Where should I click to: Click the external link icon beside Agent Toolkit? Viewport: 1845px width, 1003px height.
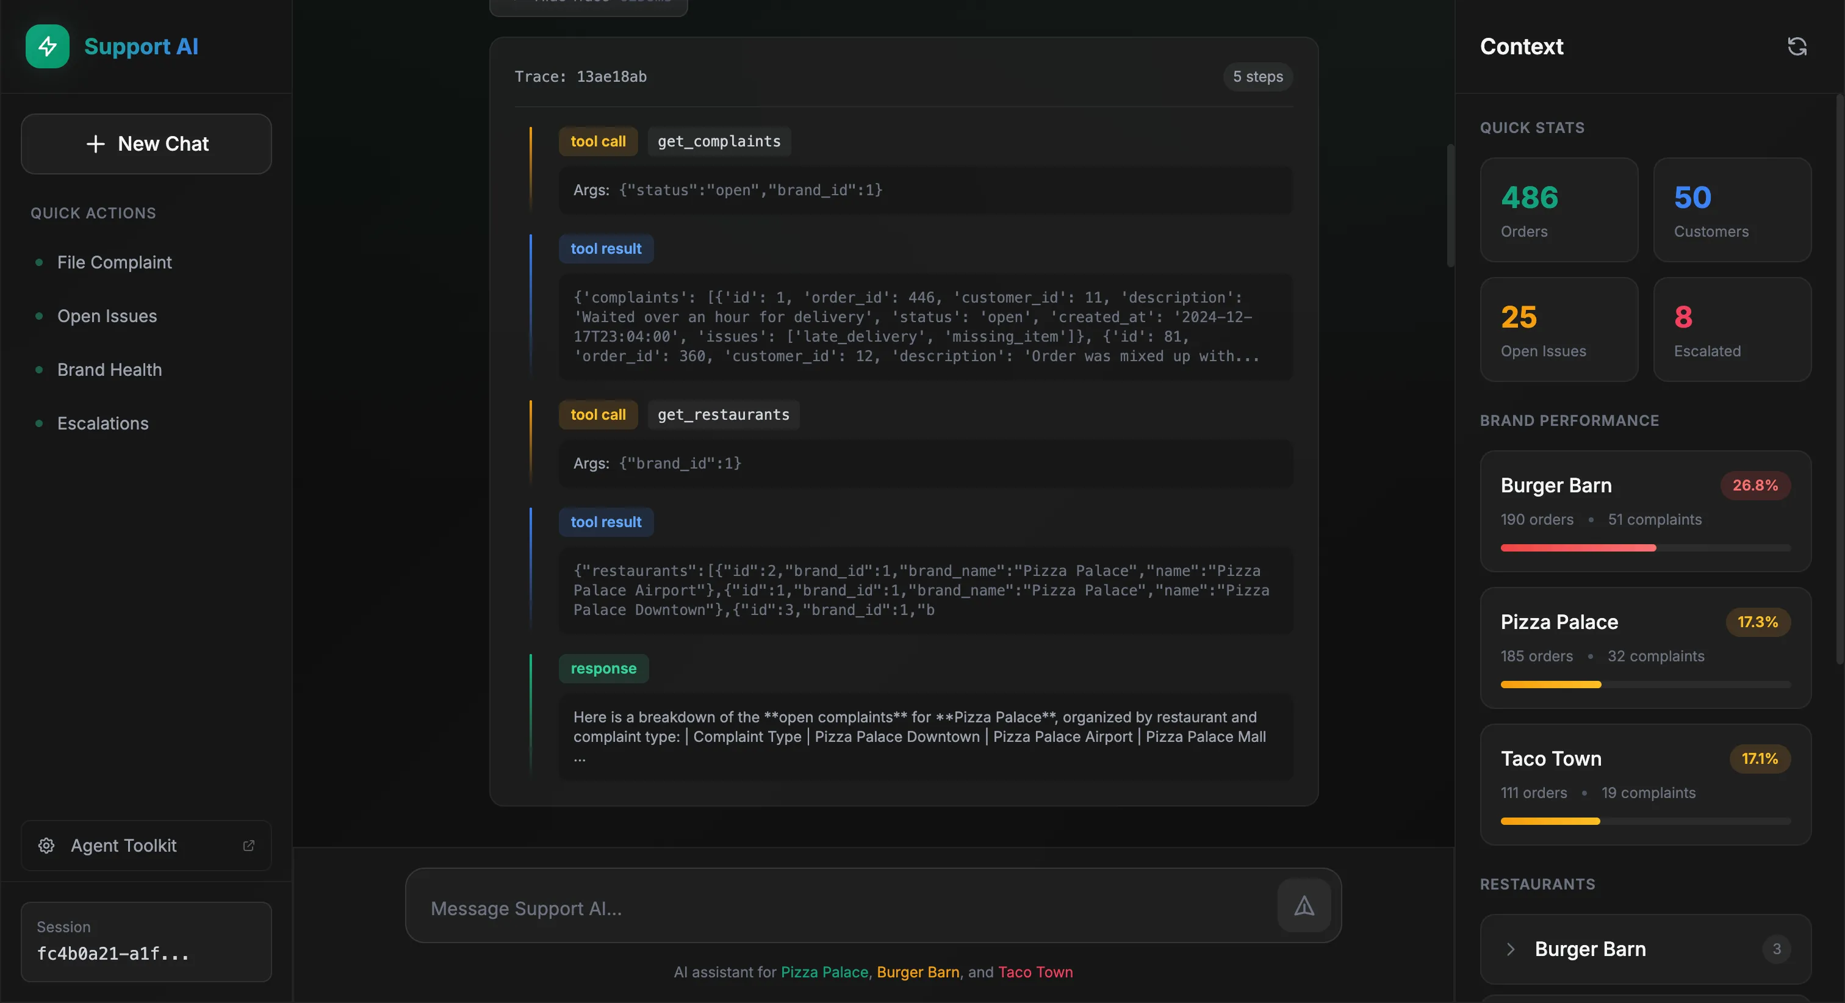coord(248,846)
